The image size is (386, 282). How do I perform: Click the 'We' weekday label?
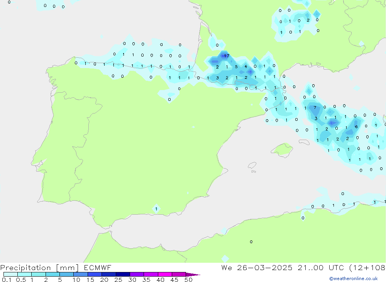pos(227,267)
